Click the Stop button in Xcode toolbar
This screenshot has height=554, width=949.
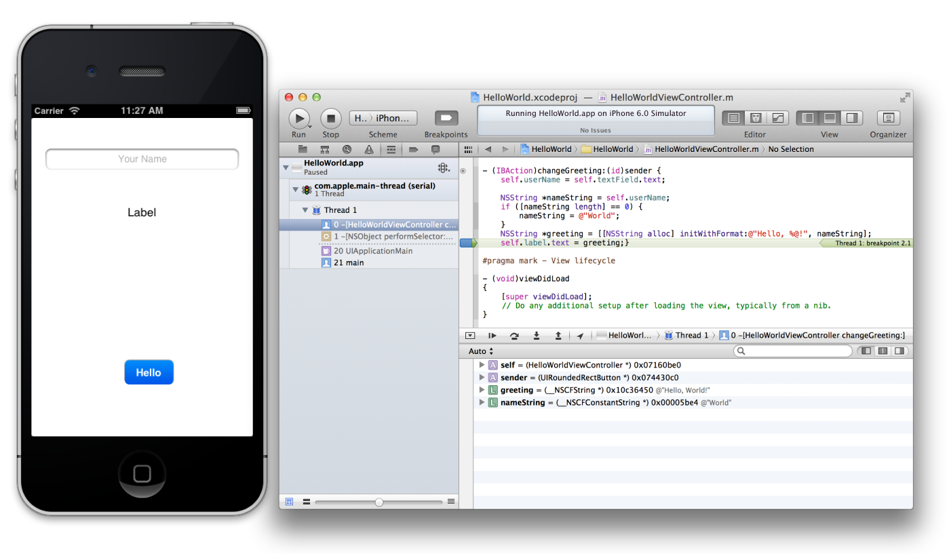tap(331, 119)
